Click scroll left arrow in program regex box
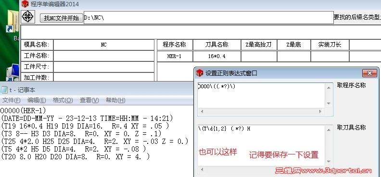The image size is (381, 177). (x=202, y=112)
